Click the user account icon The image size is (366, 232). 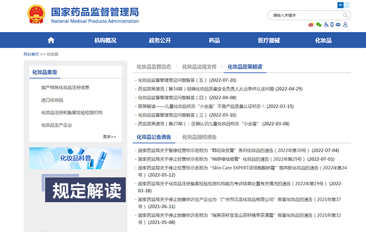[x=346, y=24]
